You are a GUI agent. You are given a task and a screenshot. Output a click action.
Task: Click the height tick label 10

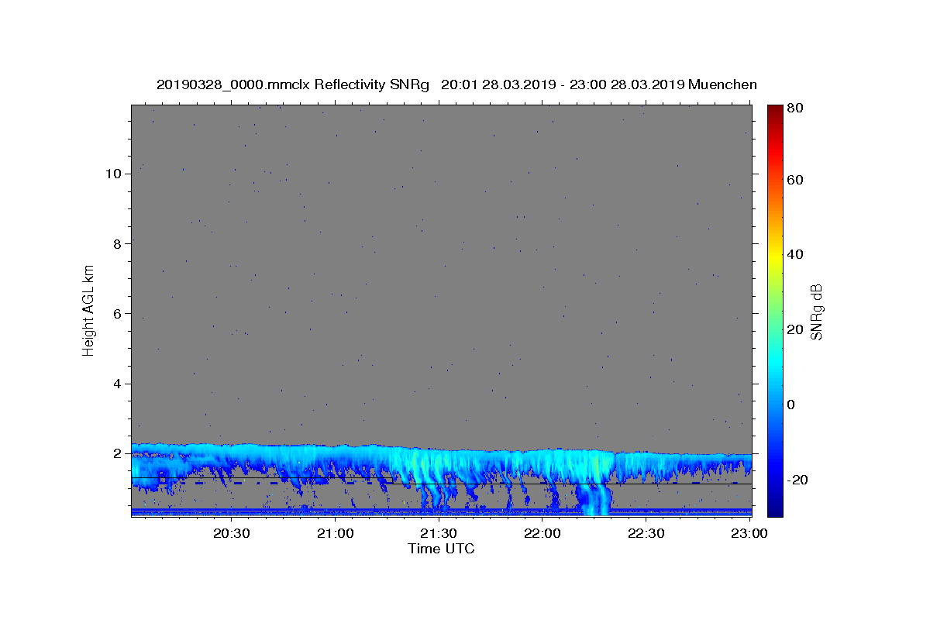pos(112,174)
